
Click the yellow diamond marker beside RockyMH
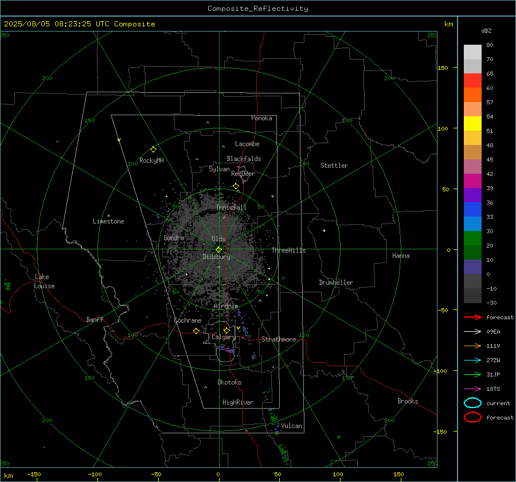(153, 150)
